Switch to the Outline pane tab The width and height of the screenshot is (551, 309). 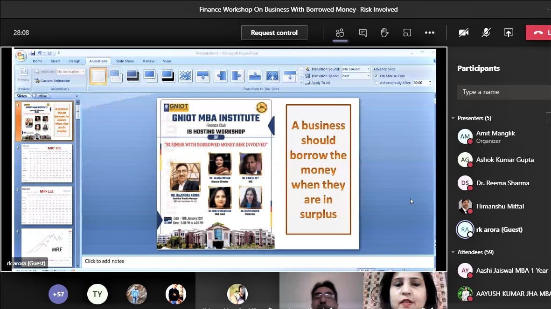(x=41, y=96)
